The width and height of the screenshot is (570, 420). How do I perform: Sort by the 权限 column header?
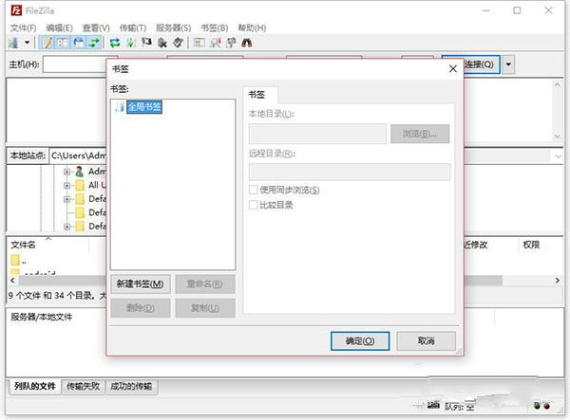(x=531, y=245)
